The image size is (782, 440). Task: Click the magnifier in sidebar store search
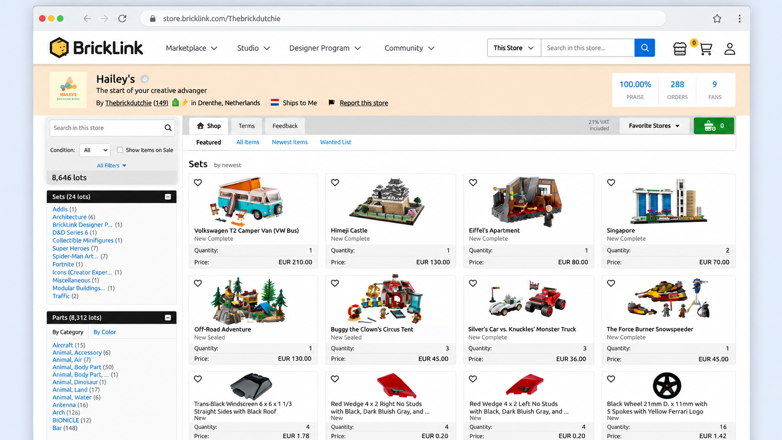click(x=168, y=128)
